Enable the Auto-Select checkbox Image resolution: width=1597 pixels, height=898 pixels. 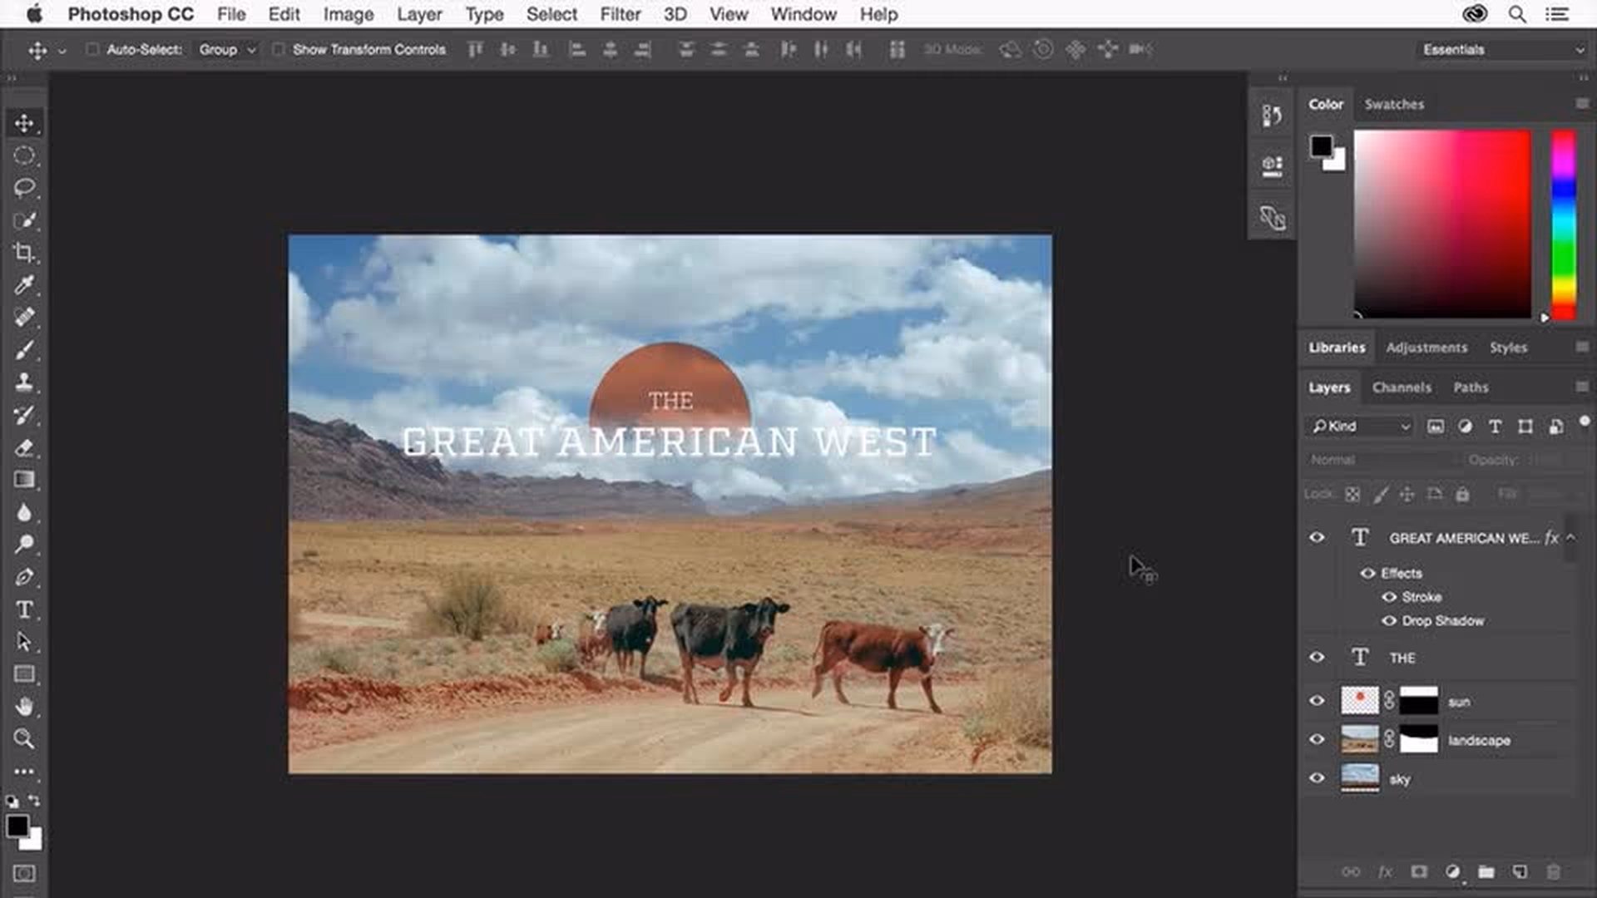92,49
